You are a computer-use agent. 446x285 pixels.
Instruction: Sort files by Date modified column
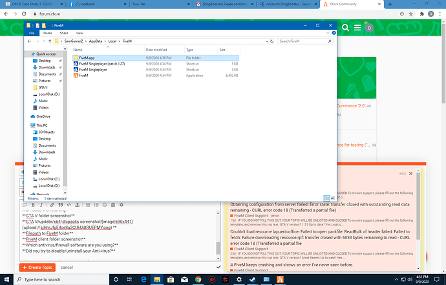coord(157,49)
